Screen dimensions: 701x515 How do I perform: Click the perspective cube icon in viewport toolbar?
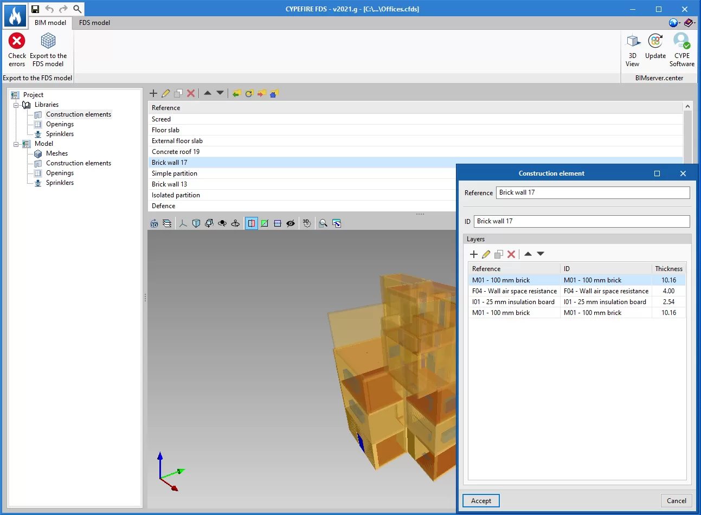pos(196,223)
